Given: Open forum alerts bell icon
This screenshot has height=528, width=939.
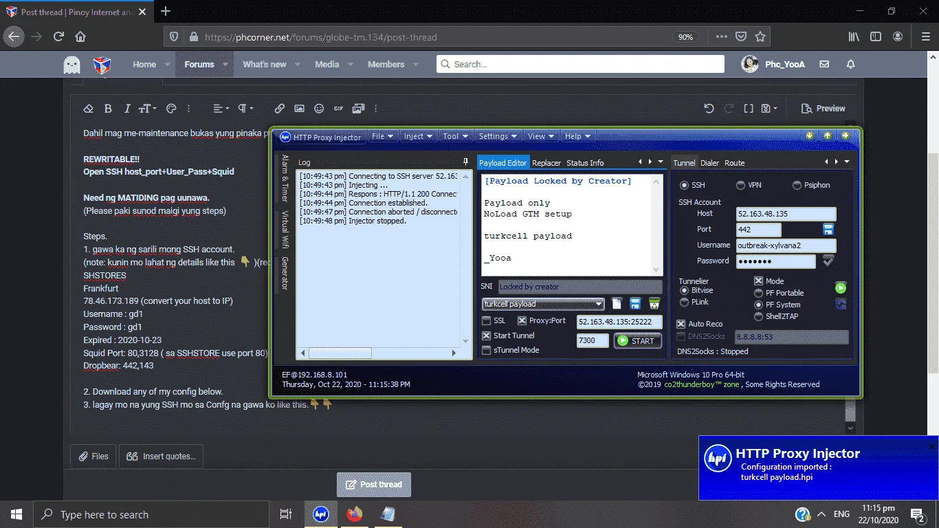Looking at the screenshot, I should (850, 64).
